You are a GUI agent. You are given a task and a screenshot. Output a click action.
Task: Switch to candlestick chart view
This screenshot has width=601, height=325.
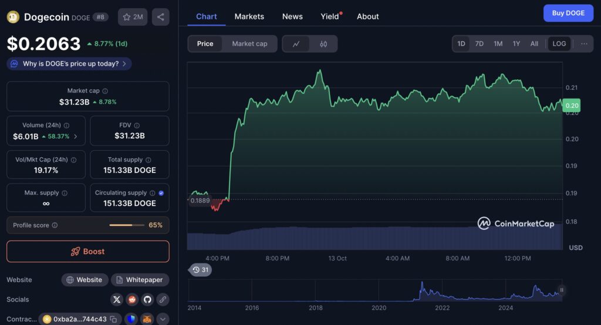pyautogui.click(x=323, y=43)
